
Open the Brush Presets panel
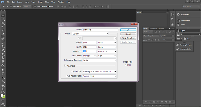click(x=185, y=21)
